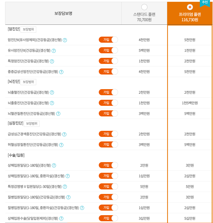Toggle off 가입 switch for 중증갑상선암진단

108,71
